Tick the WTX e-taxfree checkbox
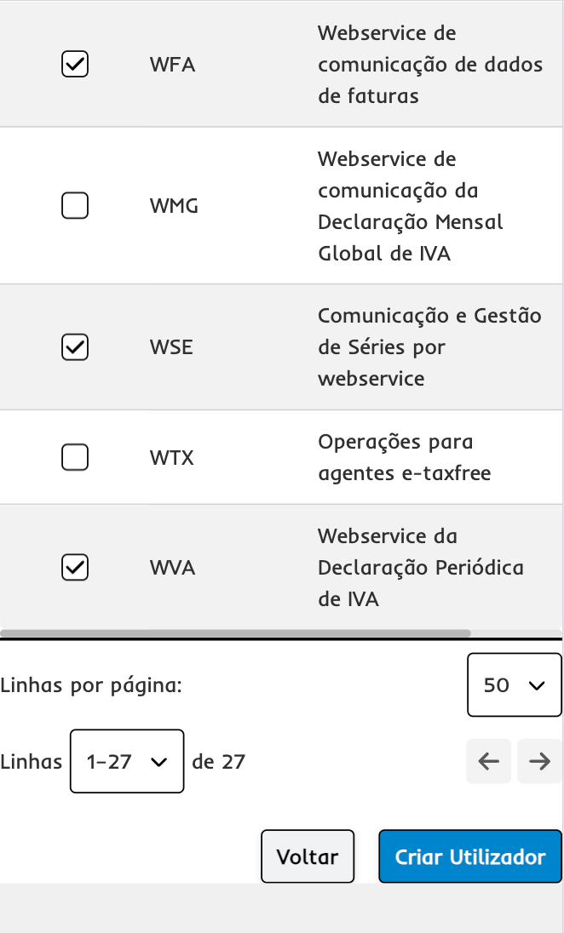The width and height of the screenshot is (564, 933). coord(75,457)
